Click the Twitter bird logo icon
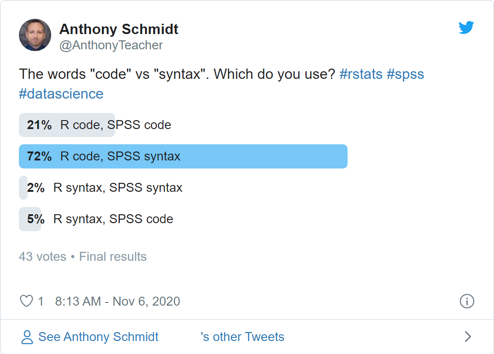The height and width of the screenshot is (354, 494). [x=466, y=27]
